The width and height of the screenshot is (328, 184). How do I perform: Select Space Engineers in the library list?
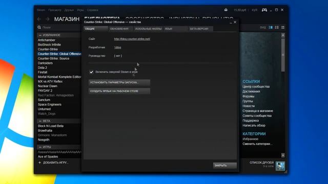click(50, 104)
